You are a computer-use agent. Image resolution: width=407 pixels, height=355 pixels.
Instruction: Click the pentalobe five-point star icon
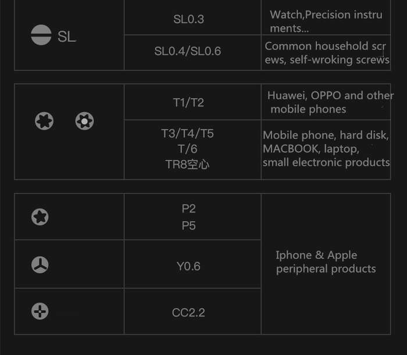tap(40, 217)
